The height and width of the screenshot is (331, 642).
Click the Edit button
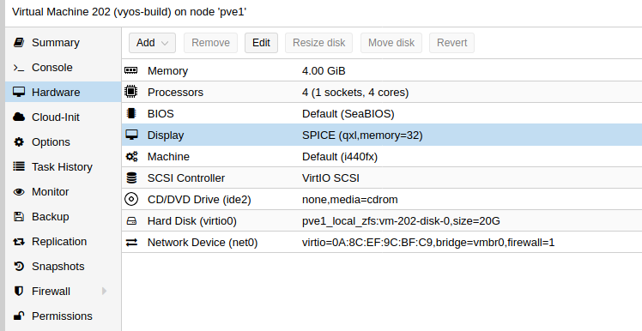[261, 43]
